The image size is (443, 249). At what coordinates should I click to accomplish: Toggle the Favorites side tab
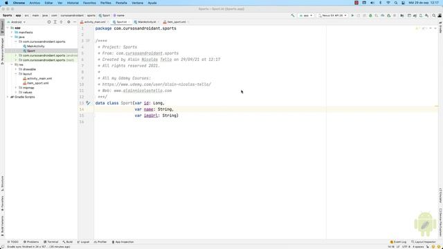tap(2, 203)
